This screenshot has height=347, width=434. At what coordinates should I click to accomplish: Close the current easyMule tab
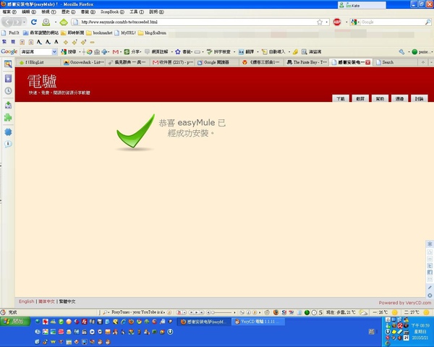point(367,62)
